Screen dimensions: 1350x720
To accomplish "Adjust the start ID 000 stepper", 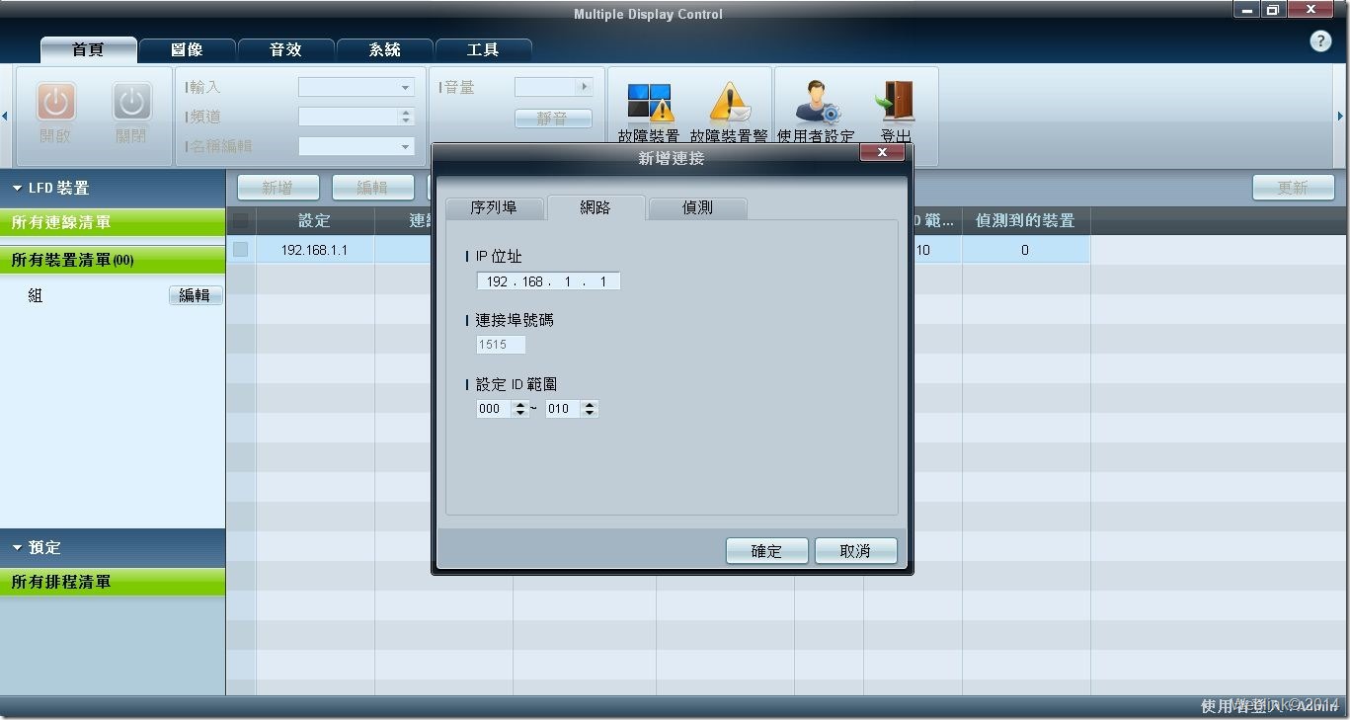I will pyautogui.click(x=520, y=409).
